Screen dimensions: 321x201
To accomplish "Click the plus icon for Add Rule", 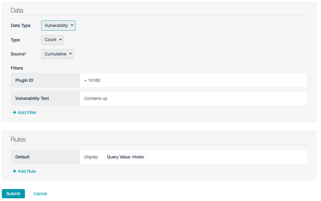I will (x=14, y=171).
